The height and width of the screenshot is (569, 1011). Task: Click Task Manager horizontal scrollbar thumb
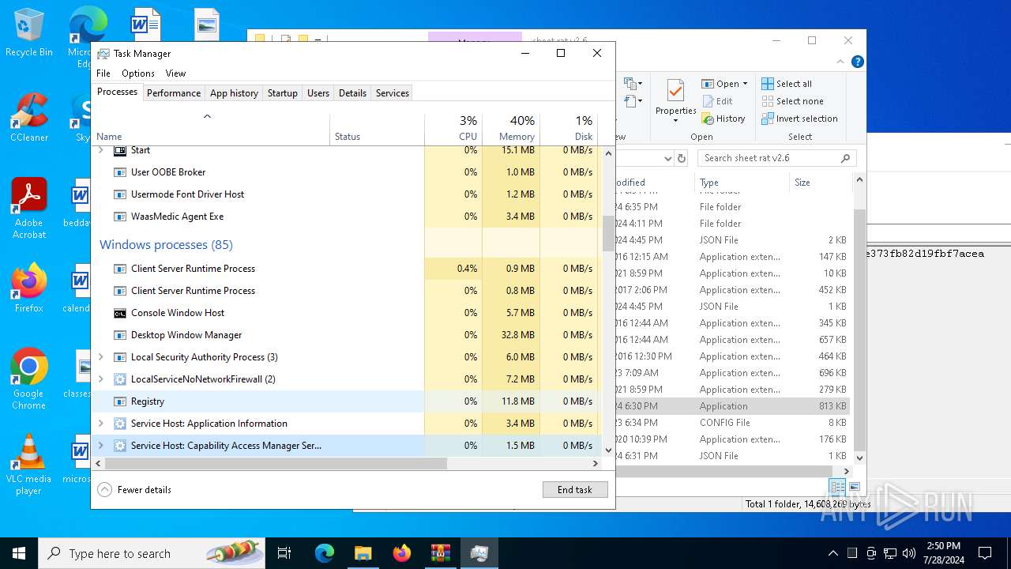coord(276,464)
